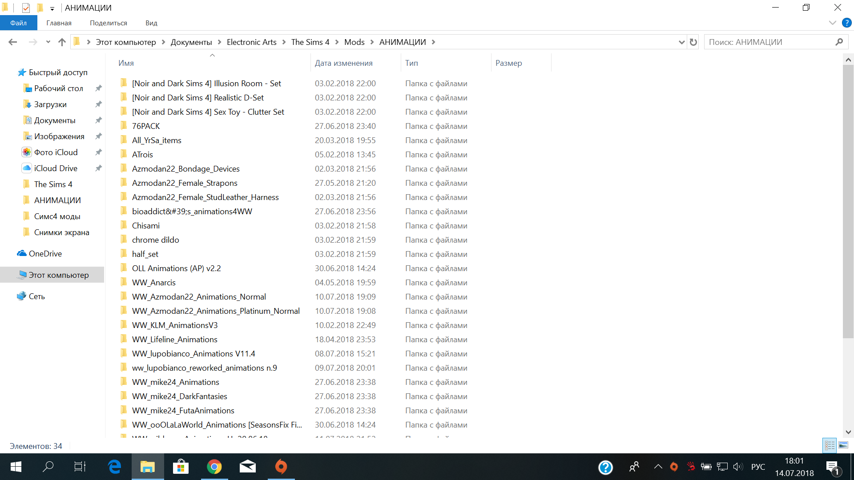Launch Microsoft Edge from taskbar
This screenshot has height=480, width=854.
click(115, 467)
